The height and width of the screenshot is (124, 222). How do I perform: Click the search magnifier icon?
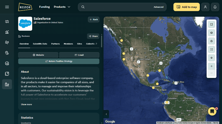point(83,7)
